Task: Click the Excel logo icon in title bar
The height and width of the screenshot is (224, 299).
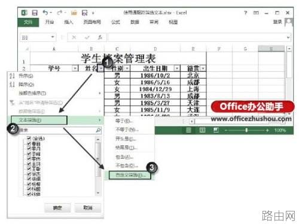Action: click(25, 13)
